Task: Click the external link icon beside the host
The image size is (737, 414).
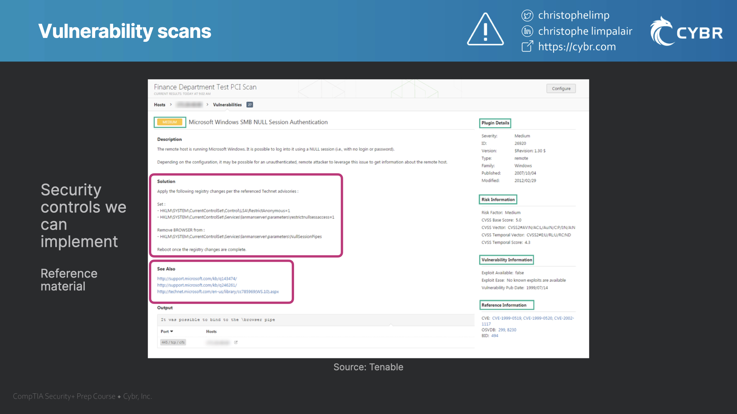Action: [x=236, y=342]
